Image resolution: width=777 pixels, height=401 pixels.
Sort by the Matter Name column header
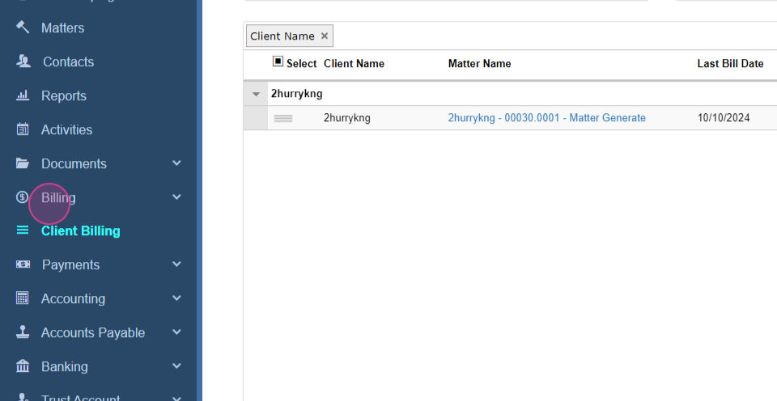tap(480, 63)
